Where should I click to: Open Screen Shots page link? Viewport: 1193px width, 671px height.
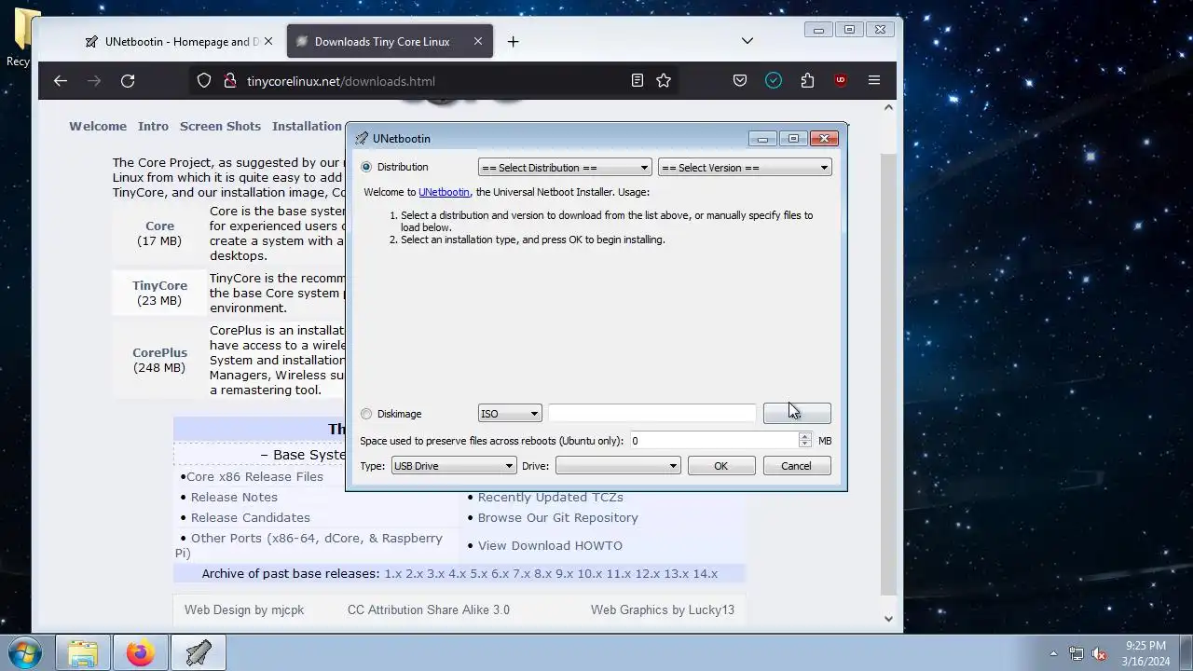click(x=220, y=126)
